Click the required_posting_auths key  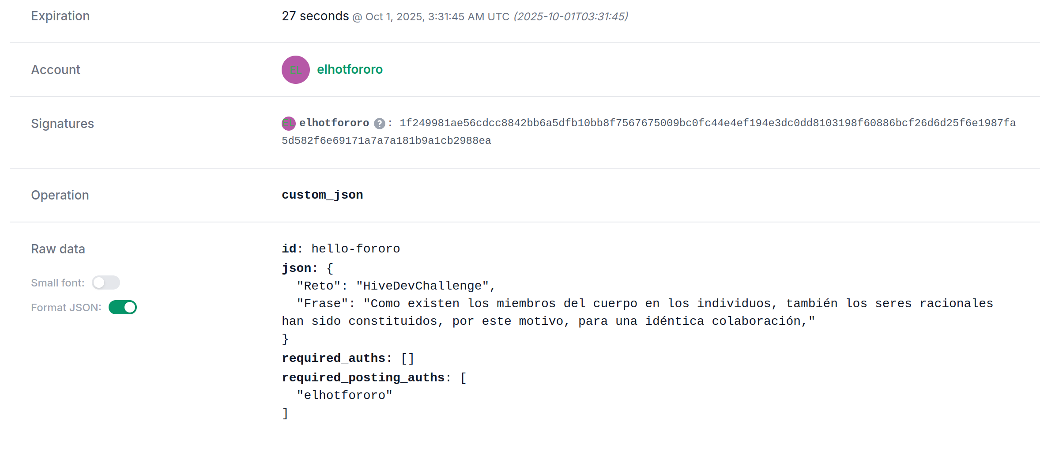(363, 377)
